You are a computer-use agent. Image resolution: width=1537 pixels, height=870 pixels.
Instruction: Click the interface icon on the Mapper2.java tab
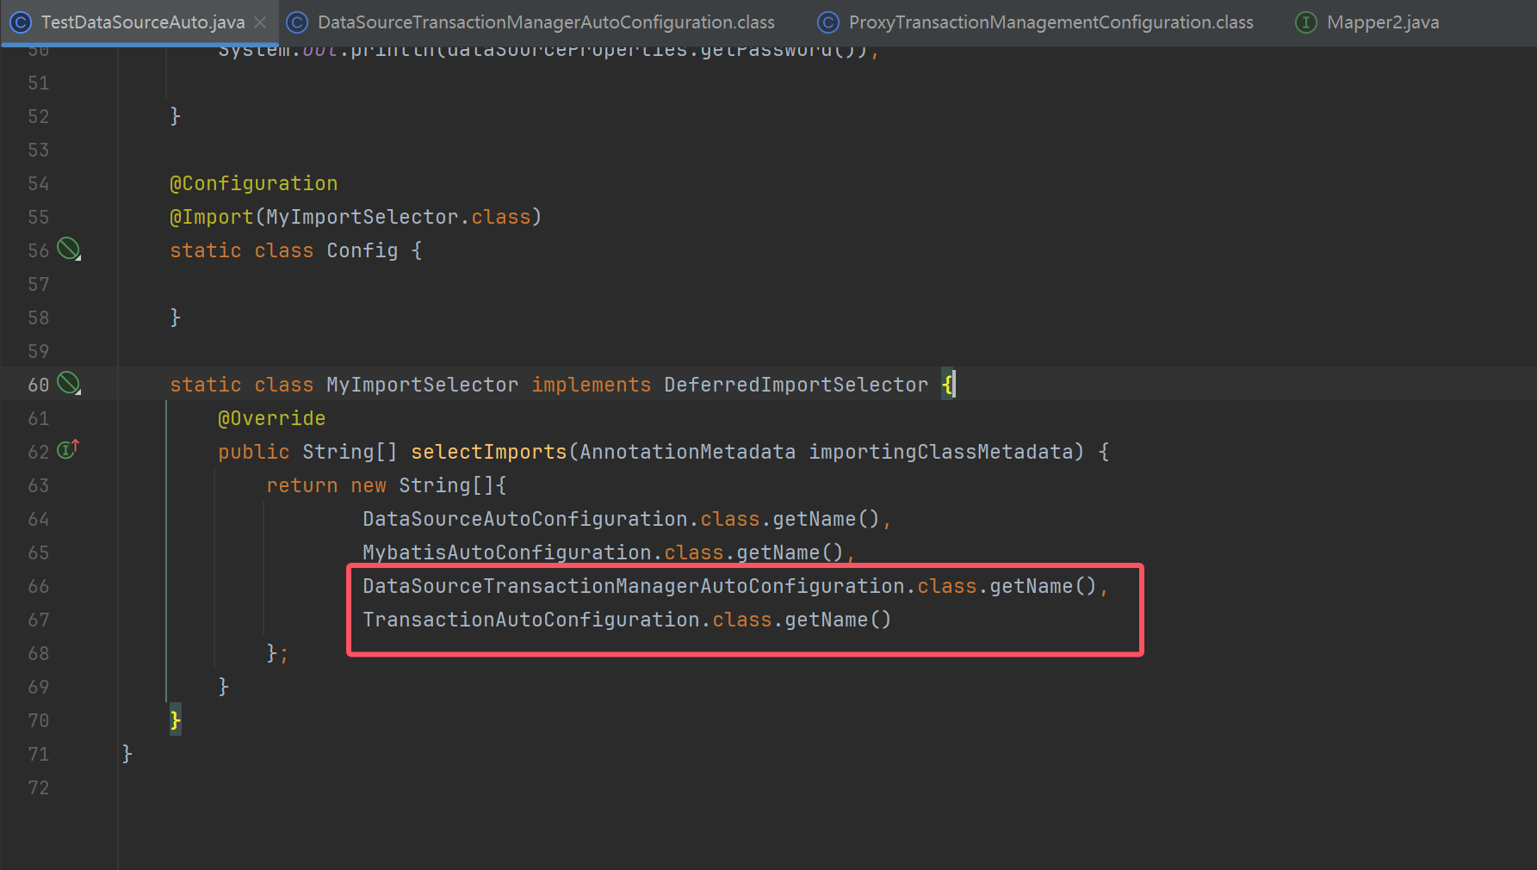[x=1306, y=22]
